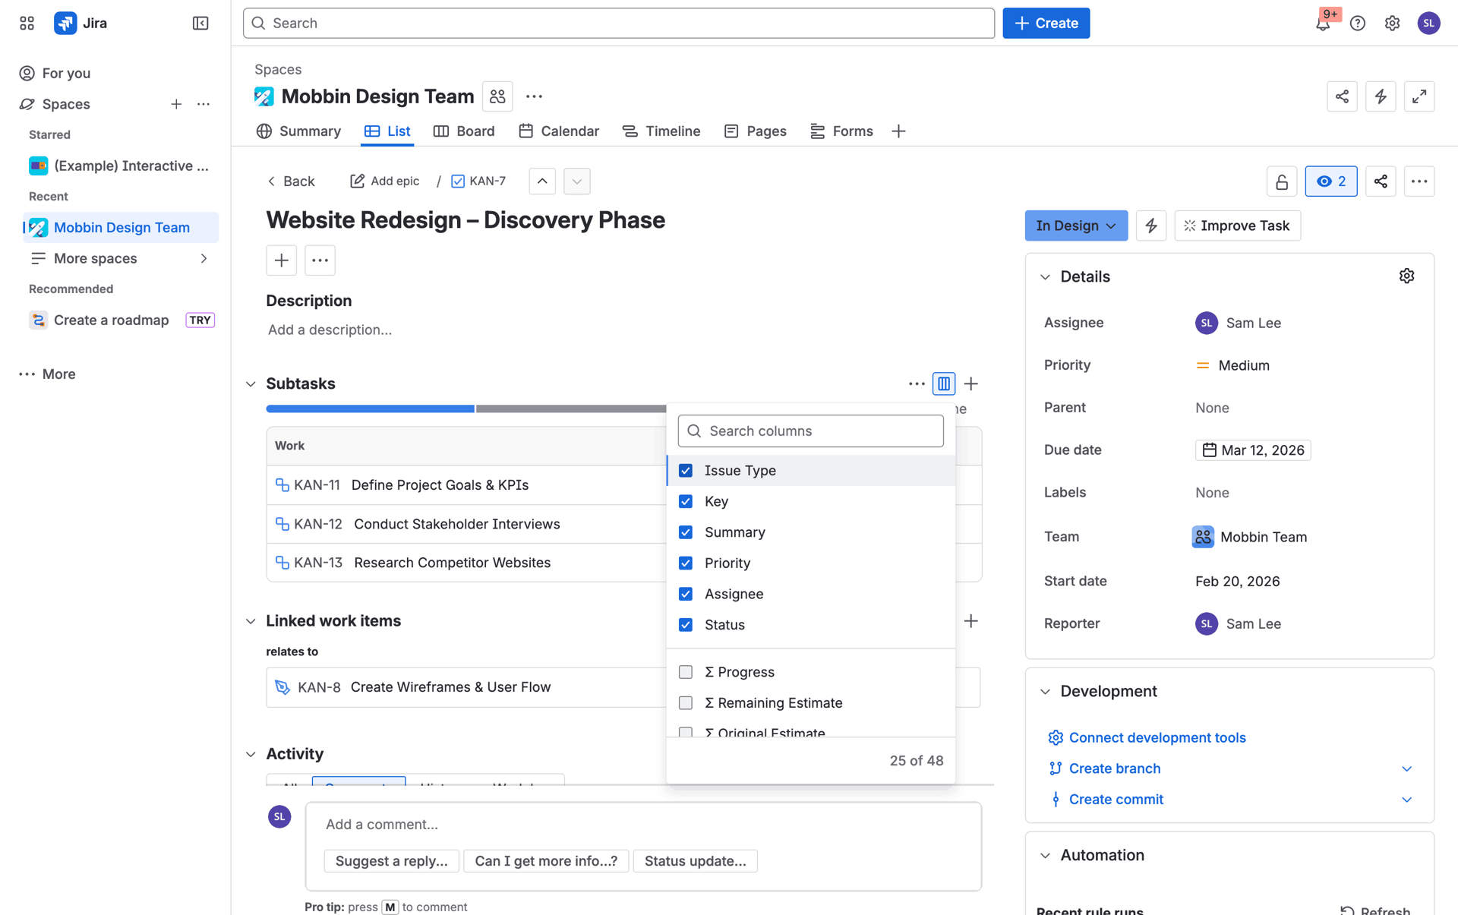Image resolution: width=1458 pixels, height=915 pixels.
Task: Open Jira settings gear in top bar
Action: click(1392, 23)
